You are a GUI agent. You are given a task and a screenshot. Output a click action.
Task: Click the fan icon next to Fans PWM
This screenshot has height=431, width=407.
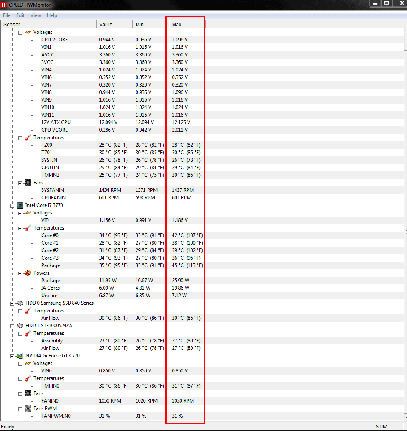click(28, 408)
